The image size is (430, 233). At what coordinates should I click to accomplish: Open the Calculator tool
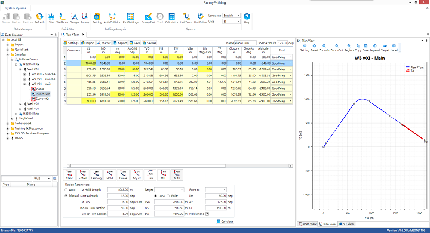click(x=171, y=18)
